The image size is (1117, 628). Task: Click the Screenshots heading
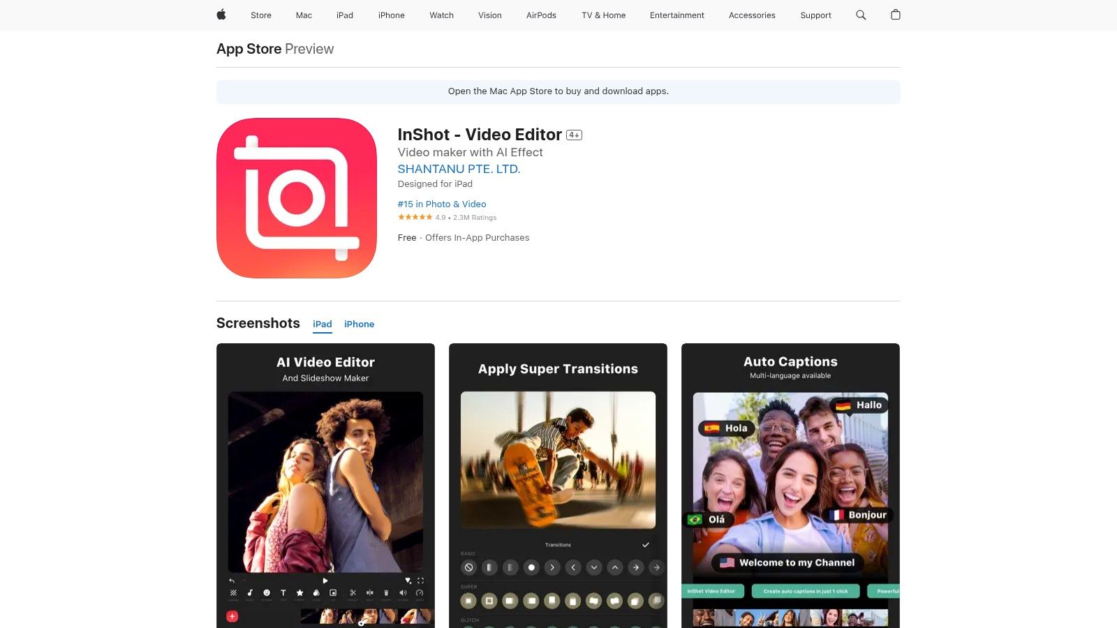pyautogui.click(x=258, y=323)
